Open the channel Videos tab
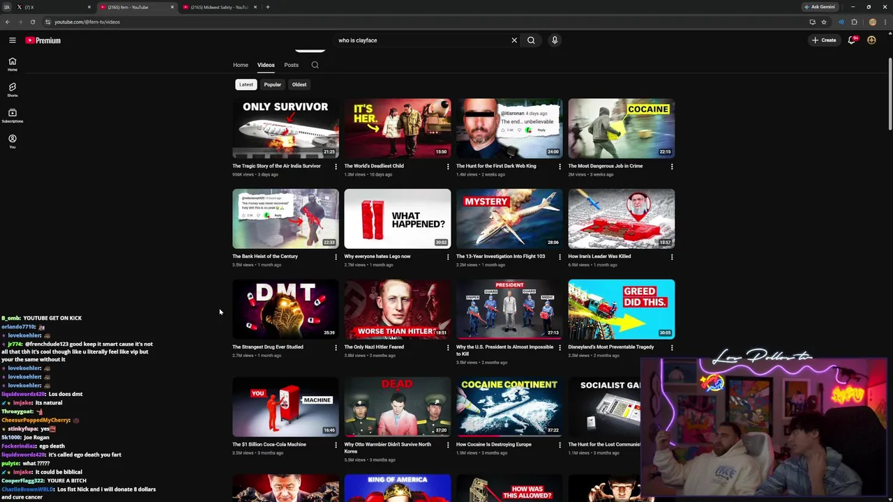 (266, 65)
